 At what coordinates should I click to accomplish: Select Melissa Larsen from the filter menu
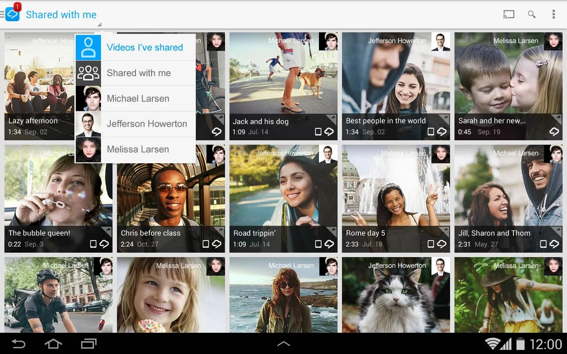click(x=138, y=150)
